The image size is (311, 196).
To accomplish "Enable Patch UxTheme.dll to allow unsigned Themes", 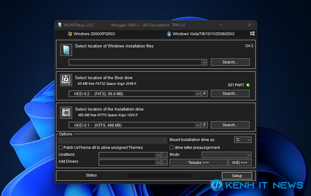I will (x=61, y=147).
